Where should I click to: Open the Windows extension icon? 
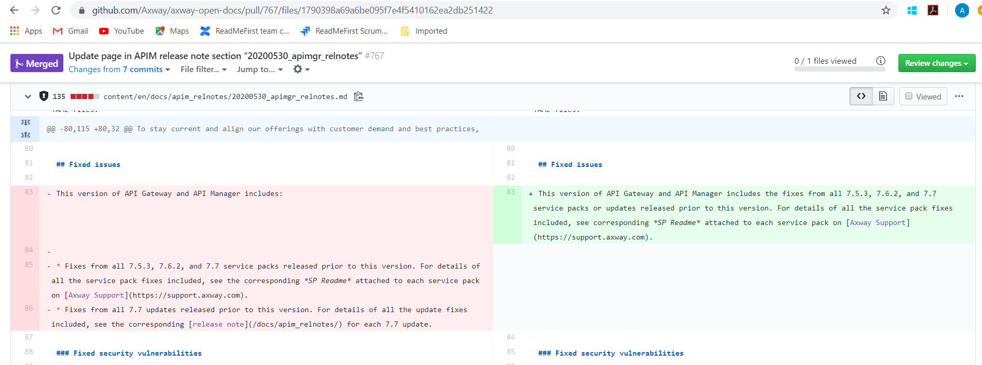(x=912, y=10)
